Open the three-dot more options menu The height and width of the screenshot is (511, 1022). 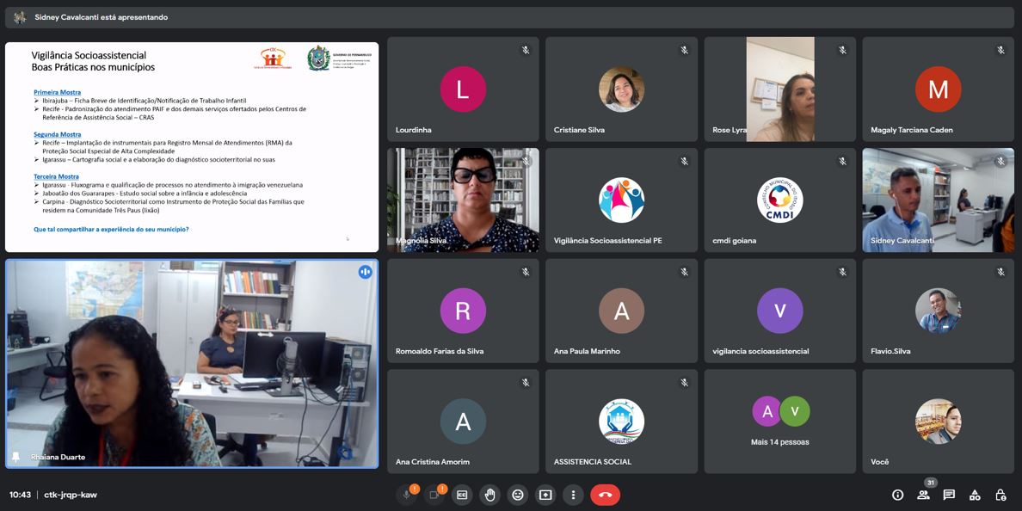573,495
